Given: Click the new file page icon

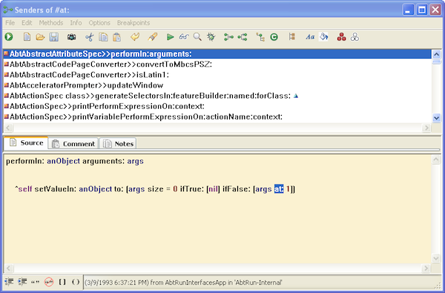Looking at the screenshot, I should pos(27,37).
